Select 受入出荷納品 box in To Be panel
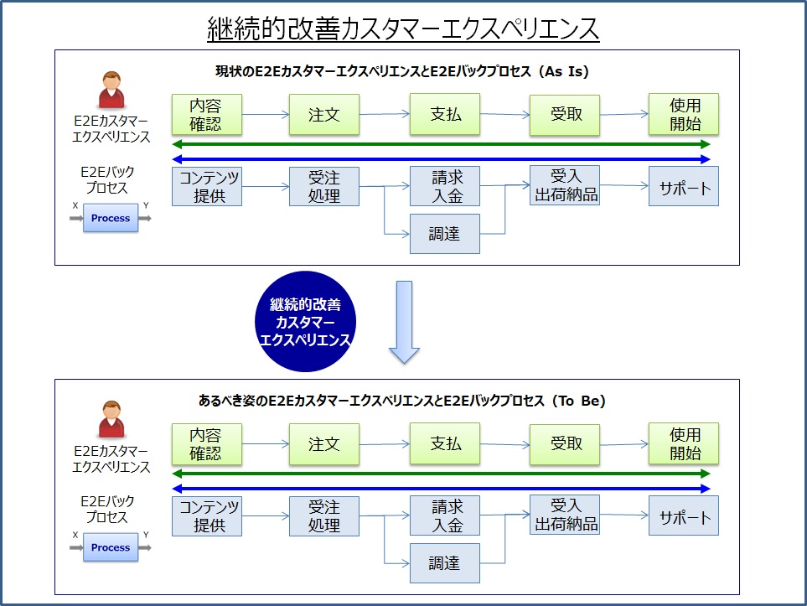The height and width of the screenshot is (606, 807). 565,515
